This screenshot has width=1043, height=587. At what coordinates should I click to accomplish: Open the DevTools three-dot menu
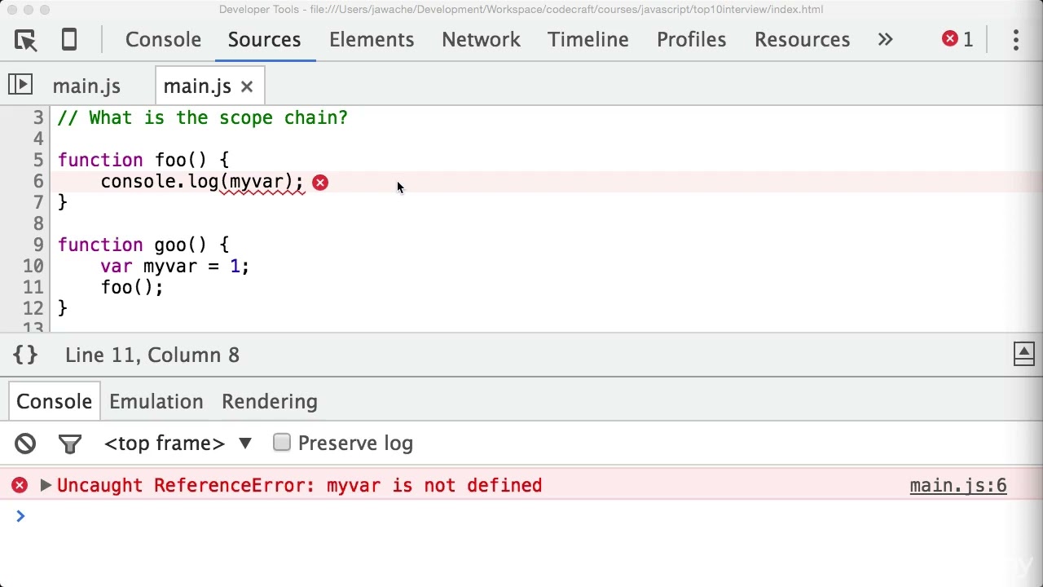pyautogui.click(x=1016, y=40)
